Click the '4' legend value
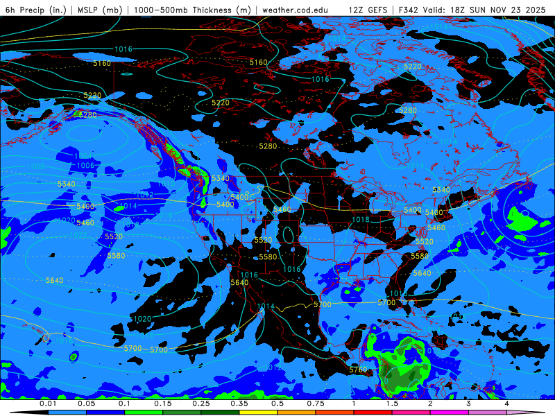This screenshot has height=416, width=555. pos(507,404)
